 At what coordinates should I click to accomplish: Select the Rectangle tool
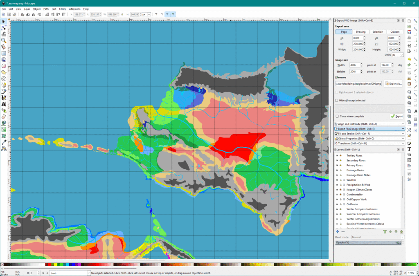click(x=4, y=54)
